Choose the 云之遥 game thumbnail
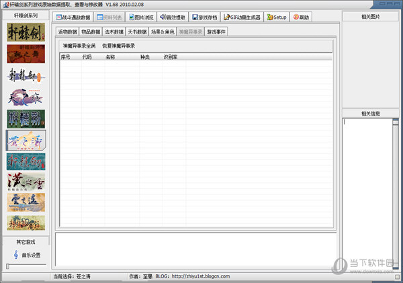This screenshot has height=283, width=403. [x=26, y=202]
